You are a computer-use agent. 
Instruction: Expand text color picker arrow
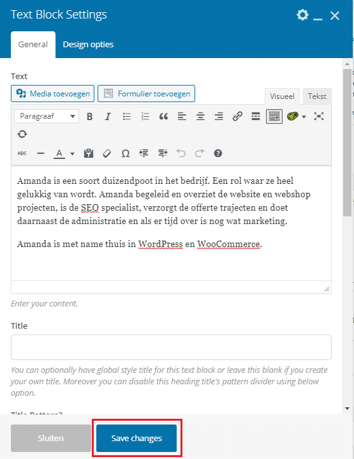(x=72, y=154)
